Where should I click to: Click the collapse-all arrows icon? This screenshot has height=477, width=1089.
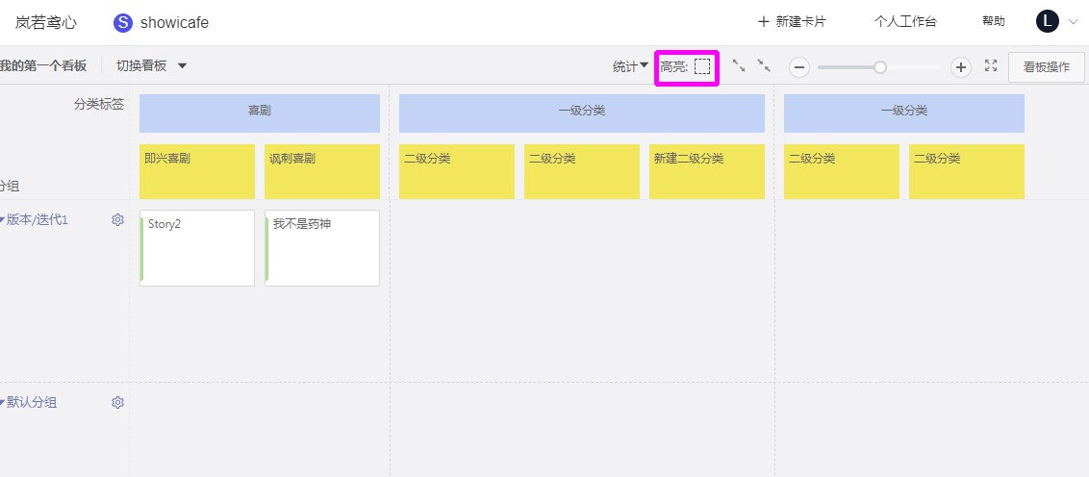(764, 66)
